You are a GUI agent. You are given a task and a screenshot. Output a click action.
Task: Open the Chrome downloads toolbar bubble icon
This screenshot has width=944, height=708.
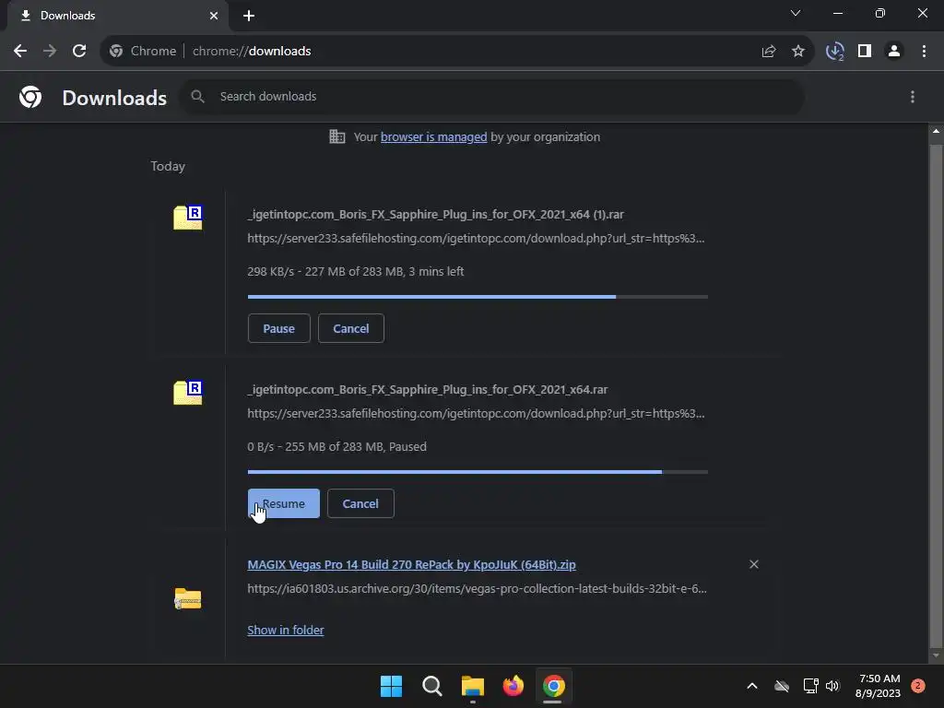[835, 52]
